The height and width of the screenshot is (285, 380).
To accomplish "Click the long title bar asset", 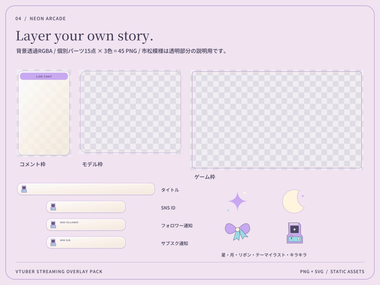I will pos(86,189).
